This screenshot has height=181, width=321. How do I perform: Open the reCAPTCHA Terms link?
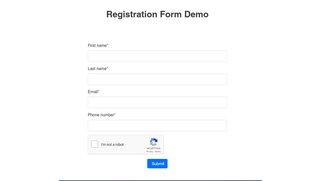(x=157, y=151)
